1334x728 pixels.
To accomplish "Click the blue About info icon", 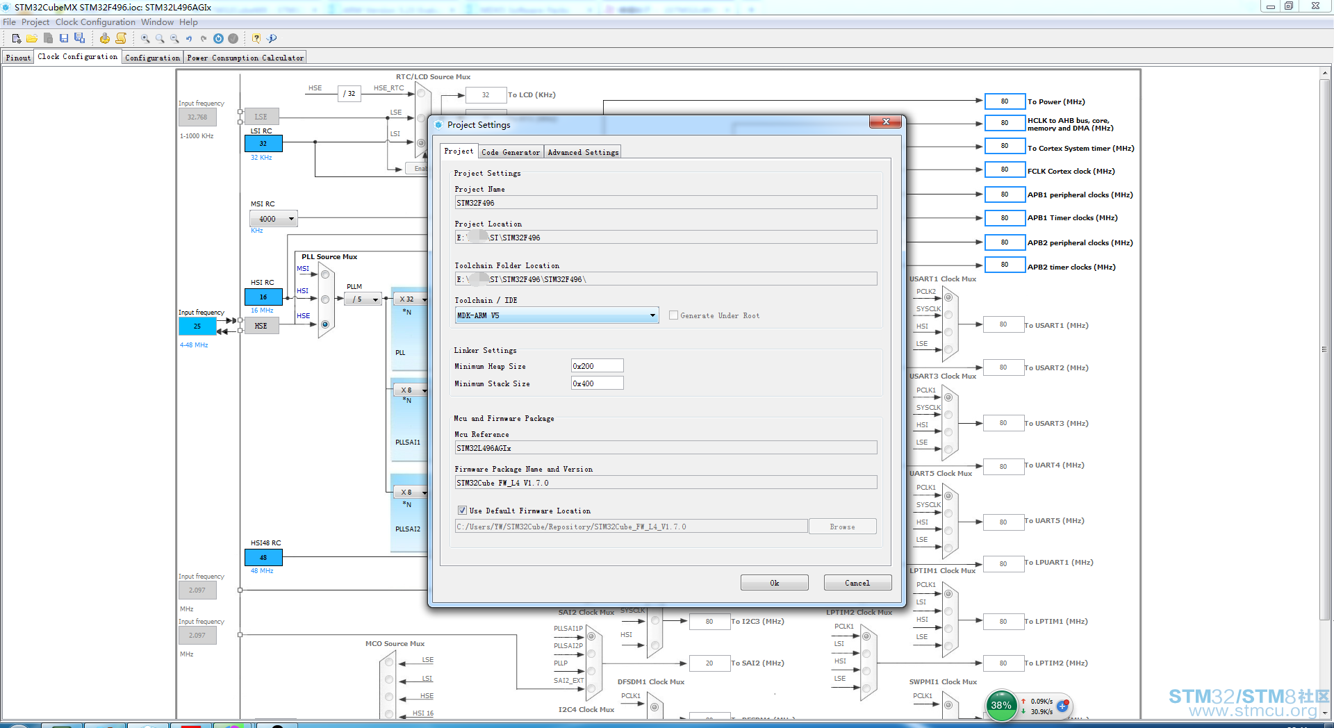I will [272, 39].
